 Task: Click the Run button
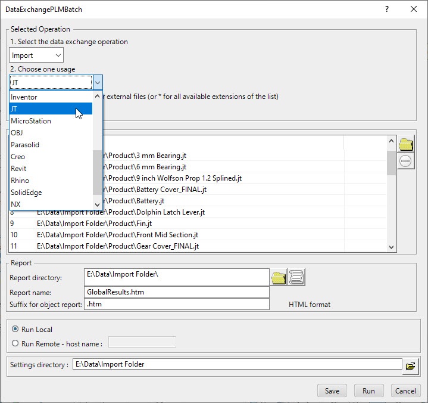pos(368,390)
